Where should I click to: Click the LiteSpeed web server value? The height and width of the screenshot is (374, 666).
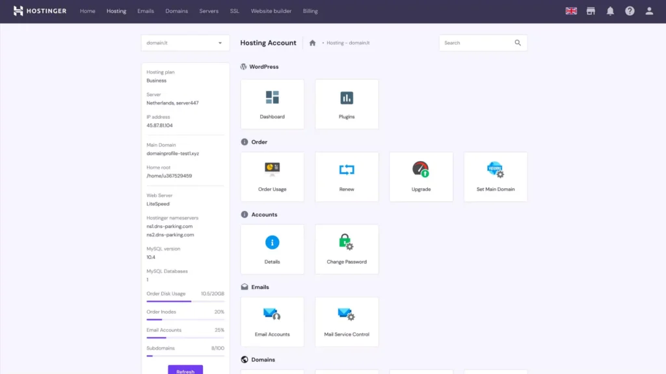coord(158,204)
